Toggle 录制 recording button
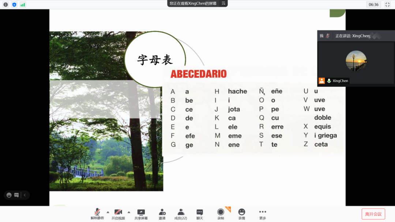The height and width of the screenshot is (222, 395). (x=221, y=214)
